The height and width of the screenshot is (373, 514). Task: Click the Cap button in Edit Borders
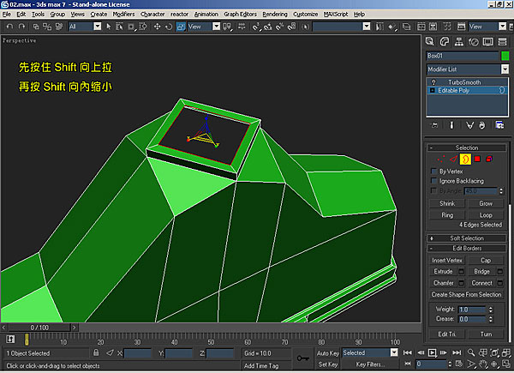486,260
